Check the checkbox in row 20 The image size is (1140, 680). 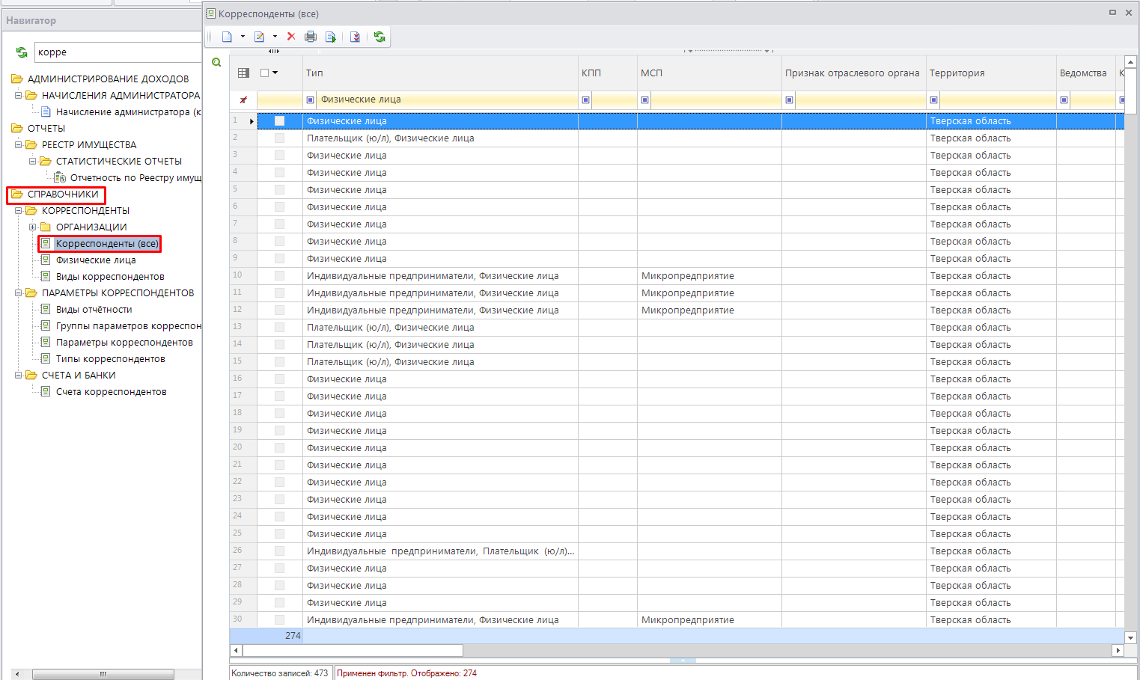[279, 448]
